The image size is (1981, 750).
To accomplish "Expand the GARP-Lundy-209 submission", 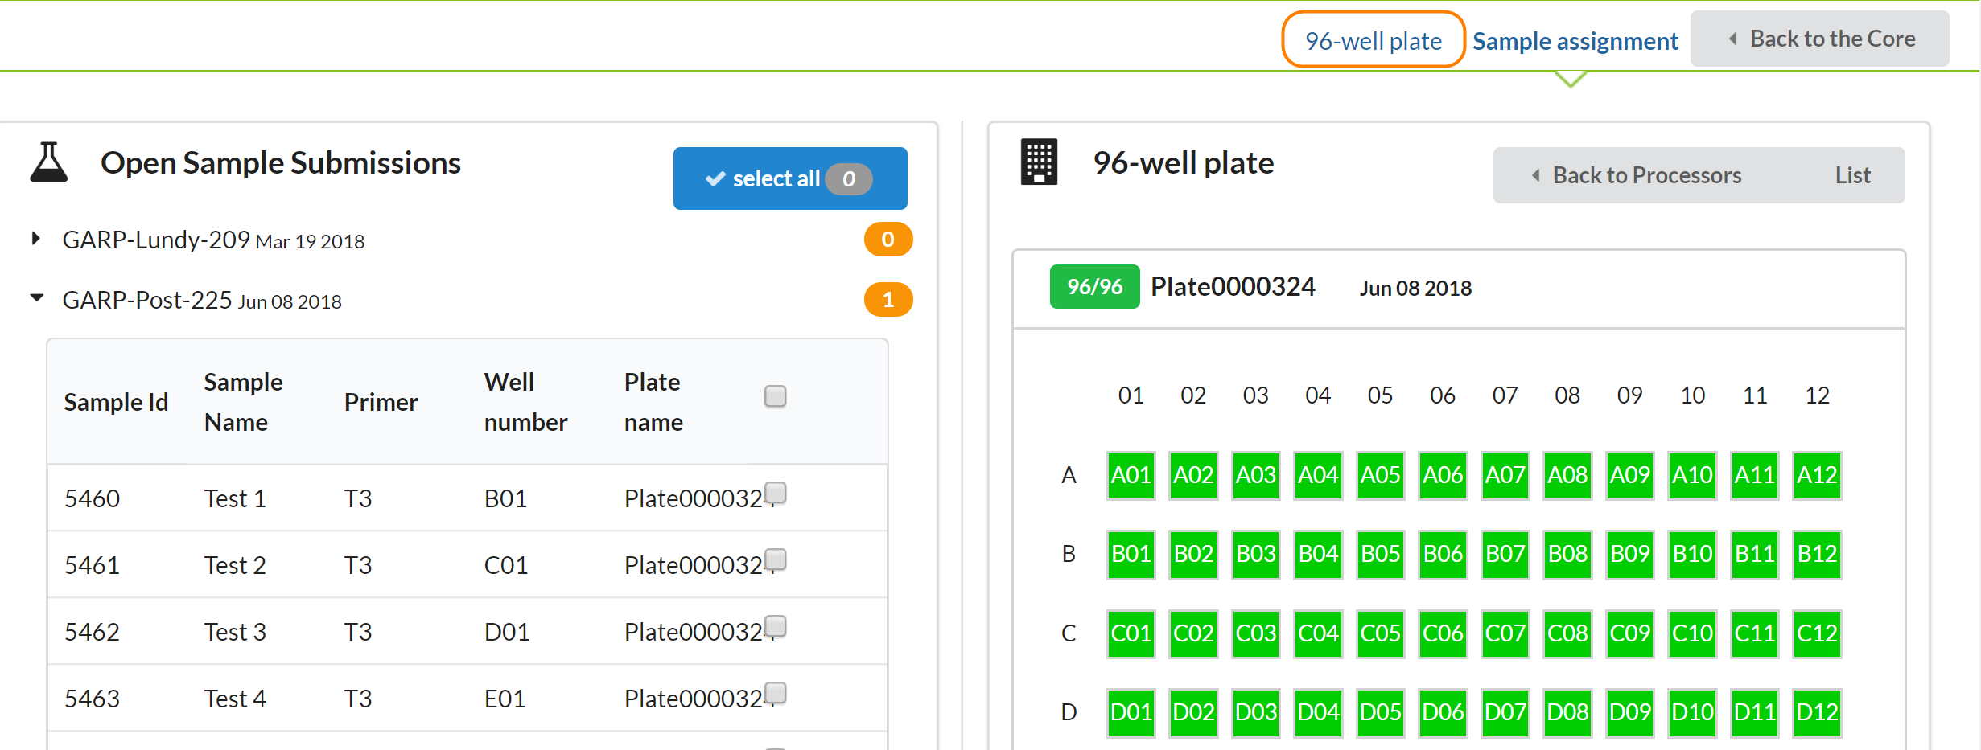I will (35, 239).
